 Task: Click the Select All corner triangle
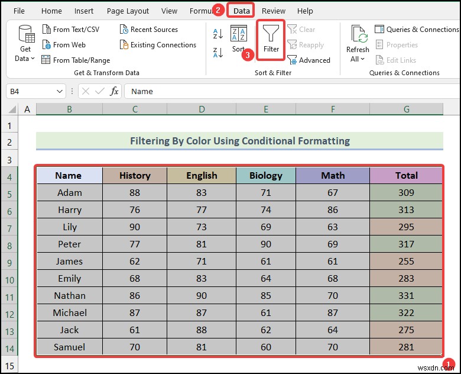(x=12, y=109)
